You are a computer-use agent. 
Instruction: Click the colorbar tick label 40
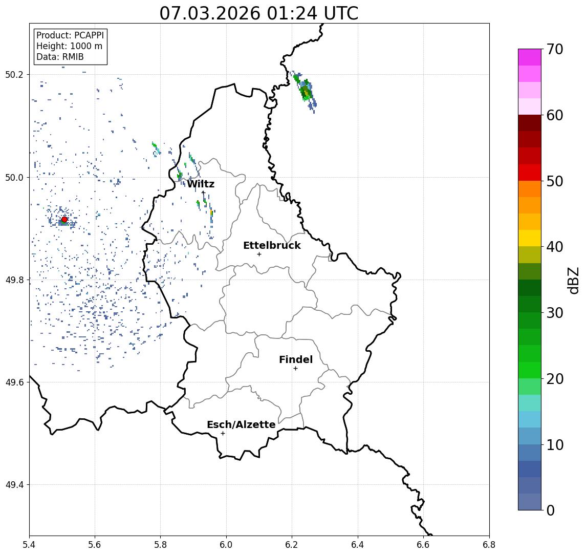click(x=555, y=247)
